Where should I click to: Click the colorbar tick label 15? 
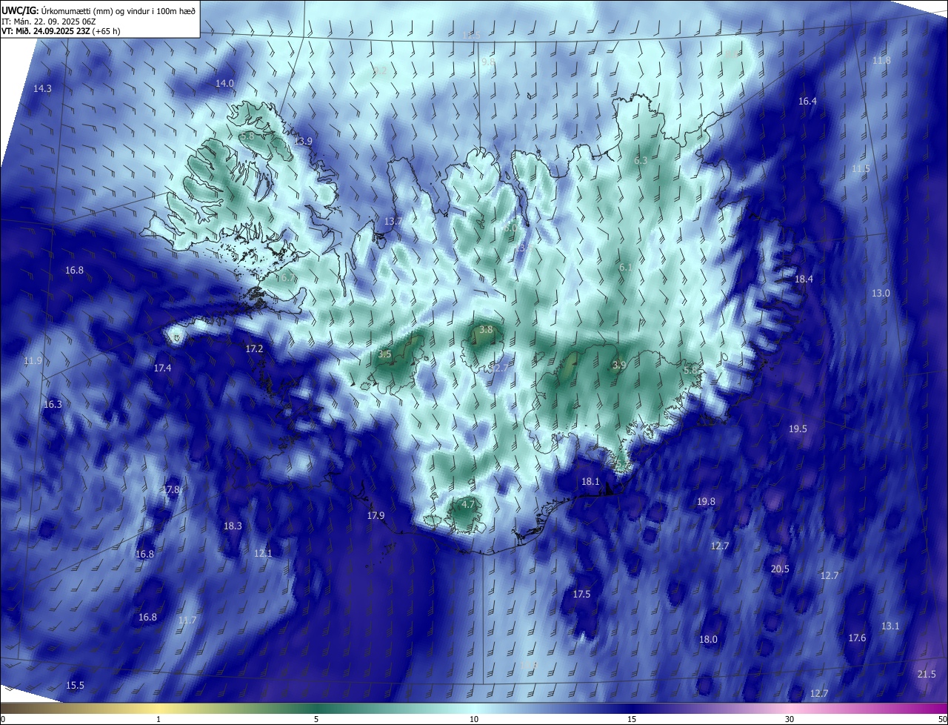tap(632, 719)
